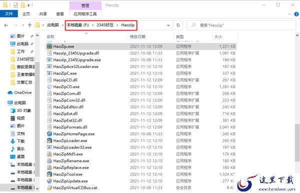The image size is (300, 193).
Task: Open the address bar history dropdown
Action: point(168,25)
